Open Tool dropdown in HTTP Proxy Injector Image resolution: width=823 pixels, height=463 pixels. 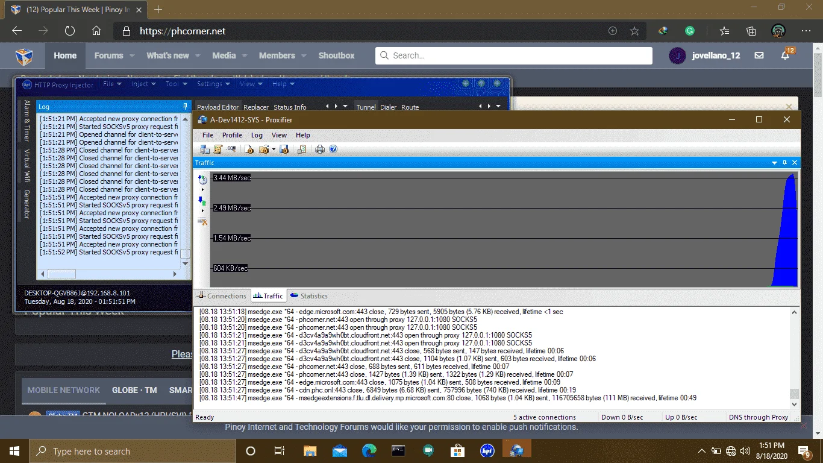[x=177, y=84]
